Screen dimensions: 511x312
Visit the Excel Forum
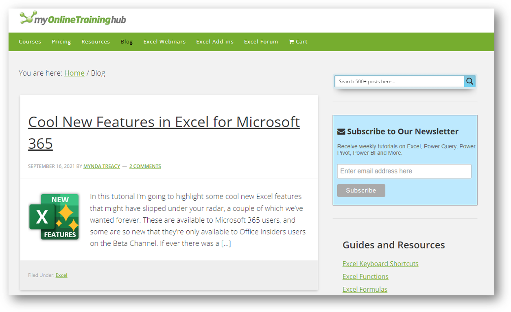point(261,41)
